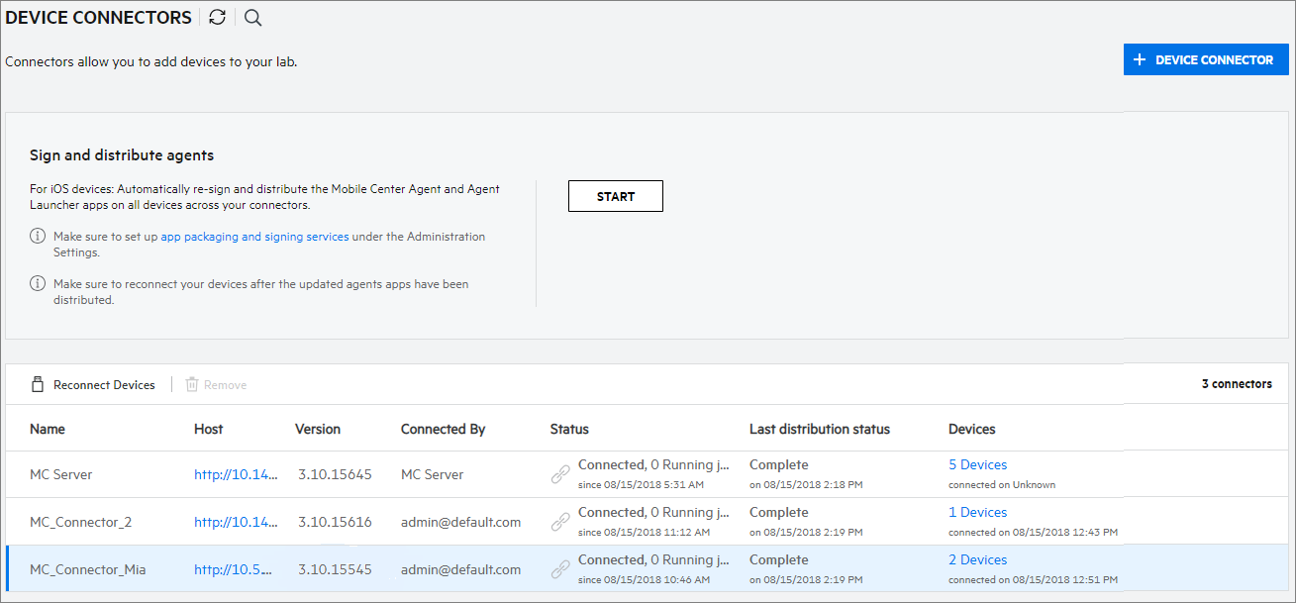View the 1 Devices link for MC_Connector_2
This screenshot has height=603, width=1296.
(x=977, y=512)
